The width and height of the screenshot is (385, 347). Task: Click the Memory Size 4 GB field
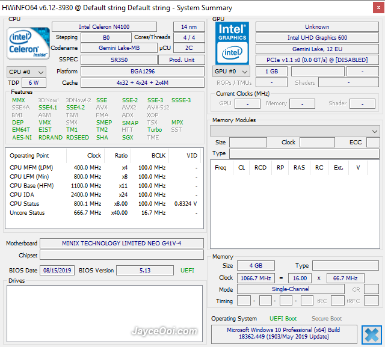(256, 266)
